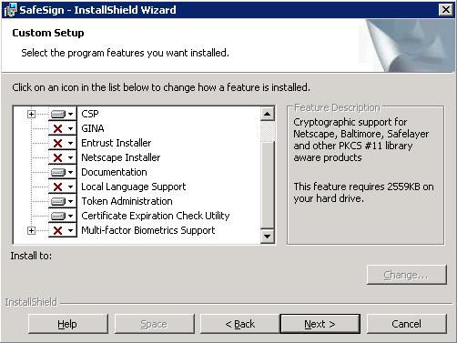The image size is (457, 343).
Task: Click the red X icon beside Local Language Support
Action: tap(57, 187)
